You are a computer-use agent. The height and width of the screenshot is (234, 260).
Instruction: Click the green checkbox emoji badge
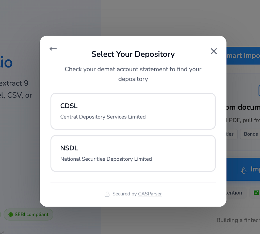[256, 193]
